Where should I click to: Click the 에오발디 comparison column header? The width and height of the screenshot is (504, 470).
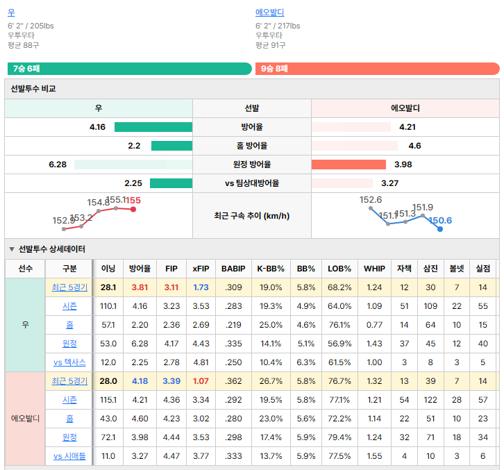point(405,108)
